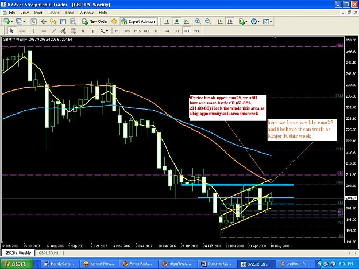Switch to M15 timeframe
Screen dimensions: 359x269
[x=137, y=31]
